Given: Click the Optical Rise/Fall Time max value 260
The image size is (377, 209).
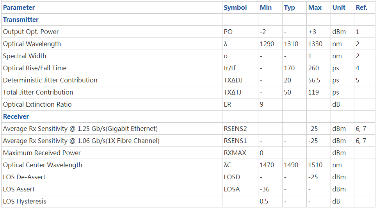Looking at the screenshot, I should pos(313,68).
